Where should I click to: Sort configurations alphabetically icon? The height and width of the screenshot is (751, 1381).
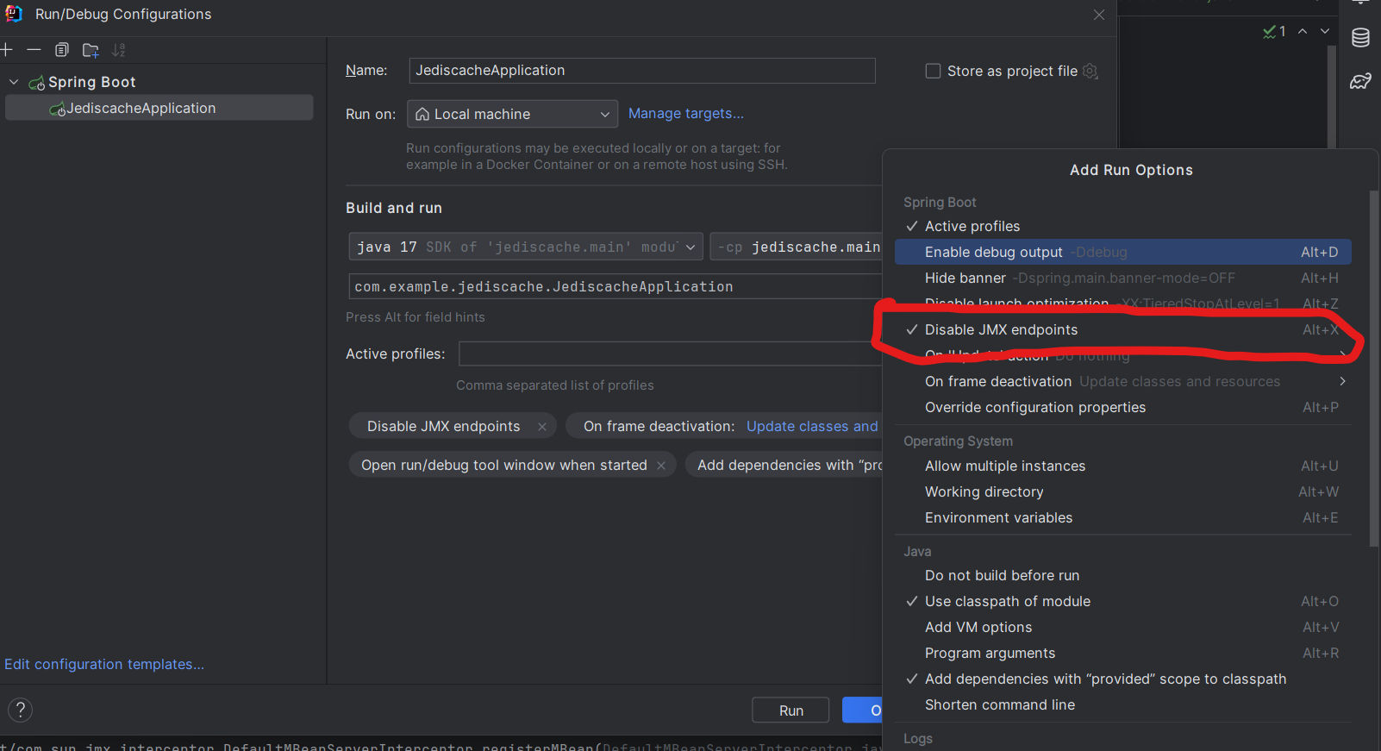[x=119, y=50]
